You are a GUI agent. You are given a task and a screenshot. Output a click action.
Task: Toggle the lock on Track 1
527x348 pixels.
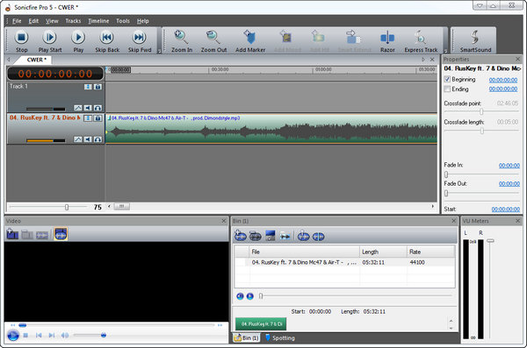97,87
